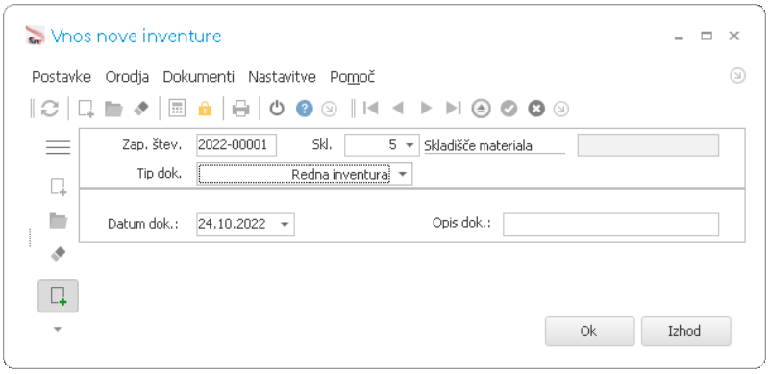
Task: Open the Datum dok. date picker arrow
Action: (x=285, y=224)
